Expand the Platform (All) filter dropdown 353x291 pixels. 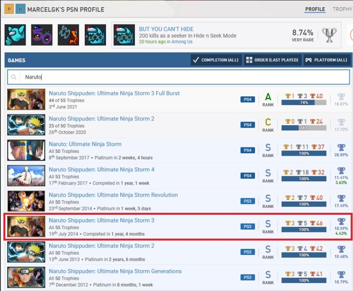326,60
